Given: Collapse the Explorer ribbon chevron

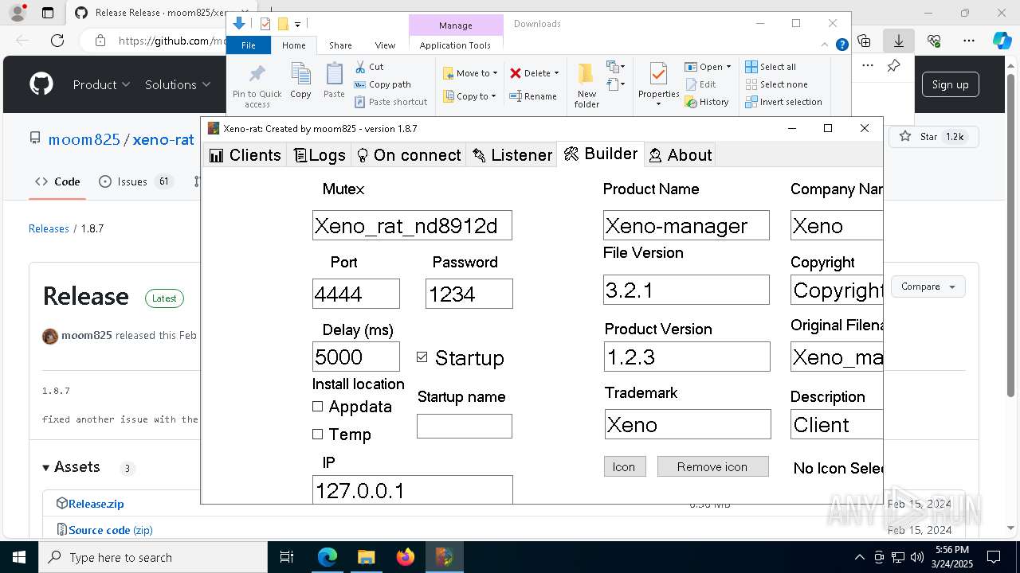Looking at the screenshot, I should click(826, 45).
